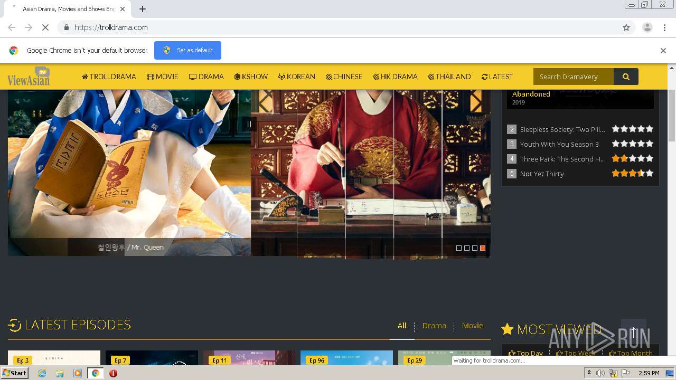Open a new browser tab
Screen dimensions: 676x380
pyautogui.click(x=143, y=9)
